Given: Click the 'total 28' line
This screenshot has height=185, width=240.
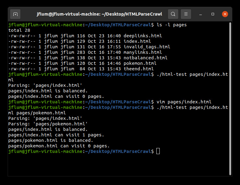Looking at the screenshot, I should [19, 30].
